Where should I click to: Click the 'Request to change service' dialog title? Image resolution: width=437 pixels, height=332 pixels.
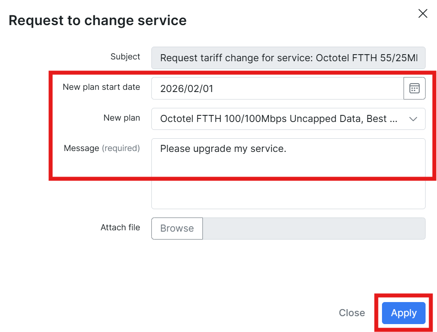[x=98, y=20]
